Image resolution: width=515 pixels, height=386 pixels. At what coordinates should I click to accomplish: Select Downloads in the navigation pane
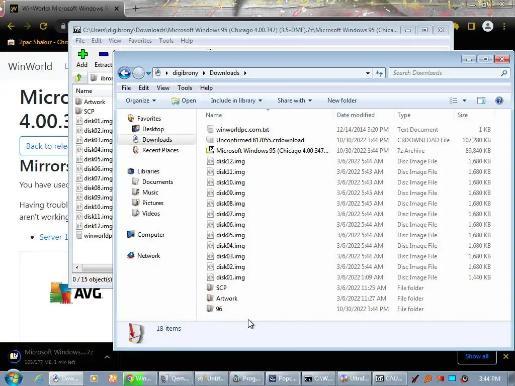[157, 140]
